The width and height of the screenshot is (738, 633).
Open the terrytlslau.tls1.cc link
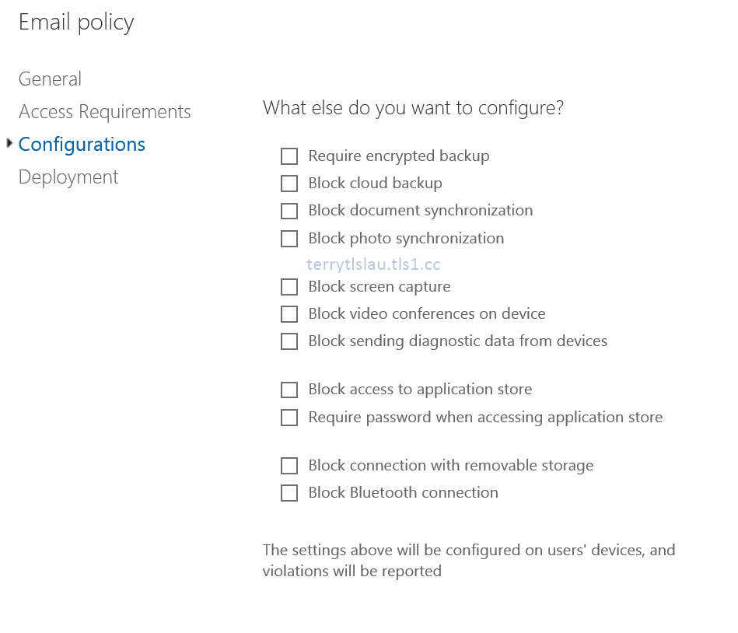(x=373, y=264)
